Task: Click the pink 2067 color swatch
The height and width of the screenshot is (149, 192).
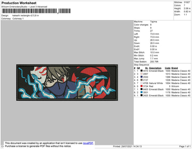Action: (x=141, y=74)
